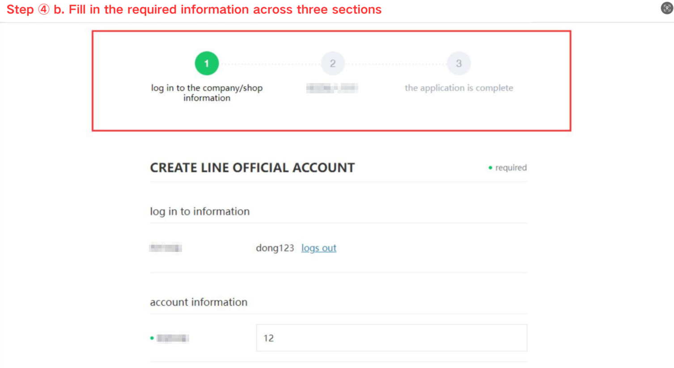Click the username text dong123
Viewport: 674px width, 368px height.
[x=275, y=248]
